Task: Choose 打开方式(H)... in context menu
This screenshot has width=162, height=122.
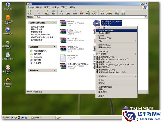Action: pos(117,51)
